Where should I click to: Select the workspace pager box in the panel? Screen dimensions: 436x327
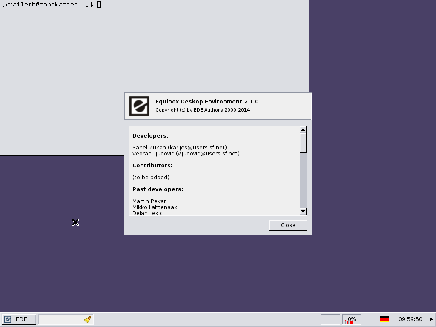tap(330, 319)
